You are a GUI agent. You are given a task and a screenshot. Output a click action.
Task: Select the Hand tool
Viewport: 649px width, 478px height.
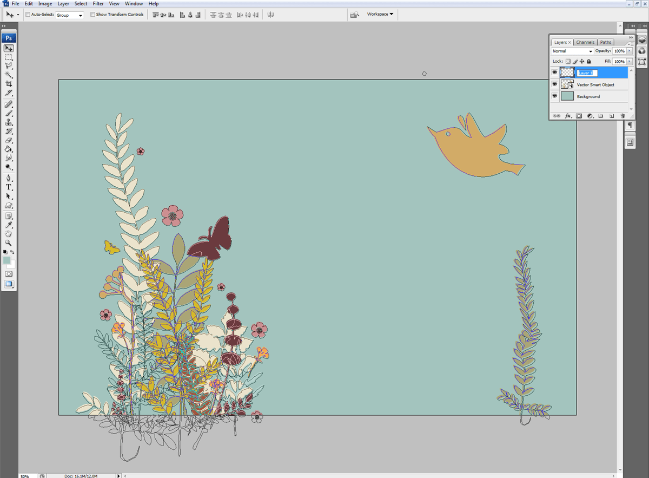coord(9,234)
